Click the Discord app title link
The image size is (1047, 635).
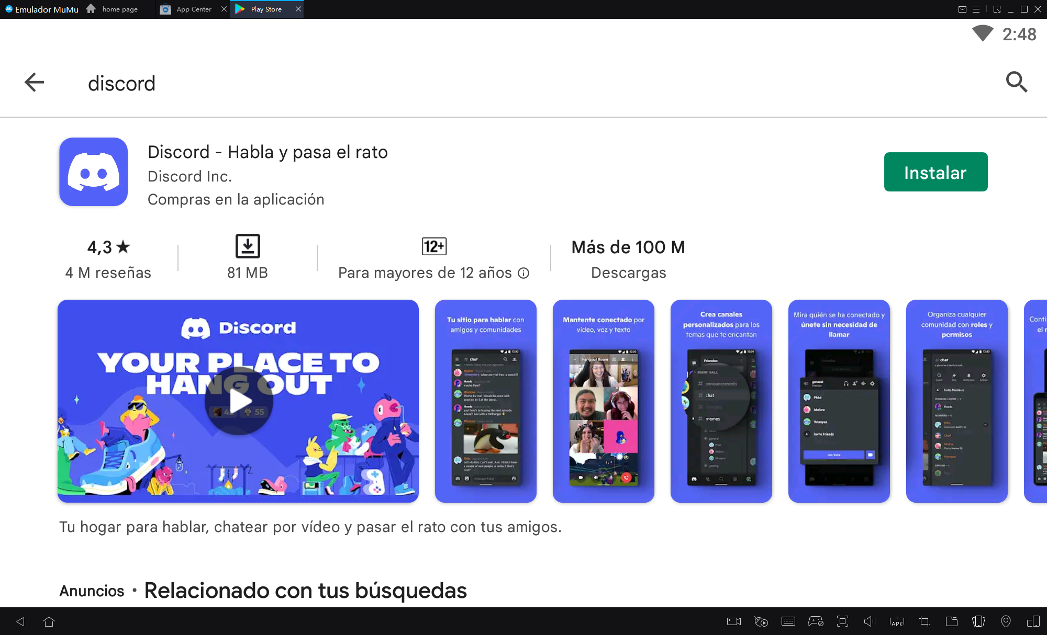268,152
